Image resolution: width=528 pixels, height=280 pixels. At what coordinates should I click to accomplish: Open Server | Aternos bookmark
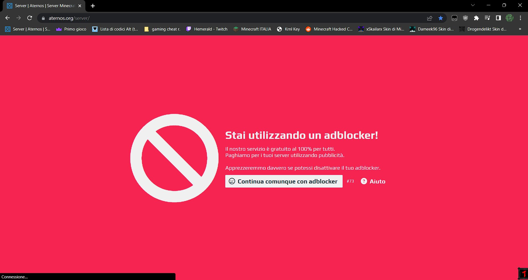(x=28, y=29)
